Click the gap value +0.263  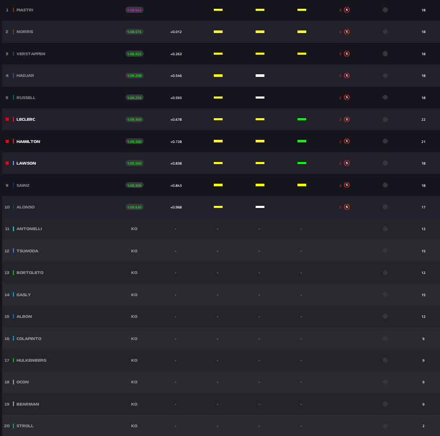pyautogui.click(x=176, y=54)
